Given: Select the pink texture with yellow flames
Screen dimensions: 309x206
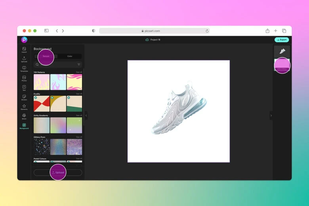Looking at the screenshot, I should tap(42, 82).
